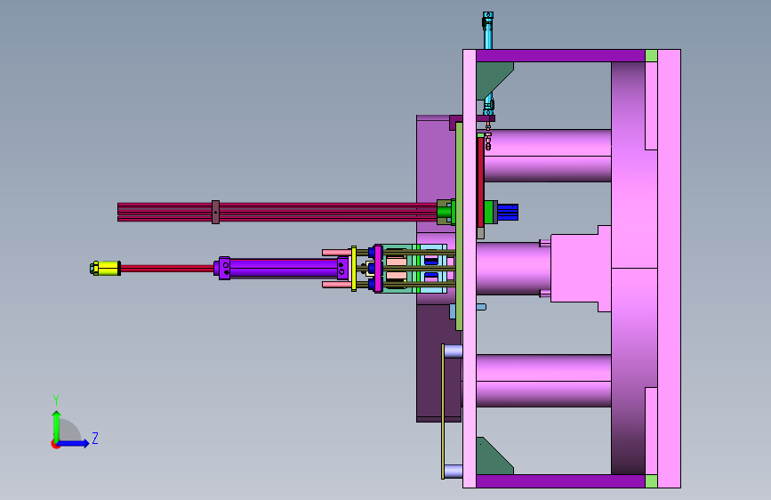Viewport: 771px width, 500px height.
Task: Select the light green corner block at bottom right
Action: click(651, 480)
